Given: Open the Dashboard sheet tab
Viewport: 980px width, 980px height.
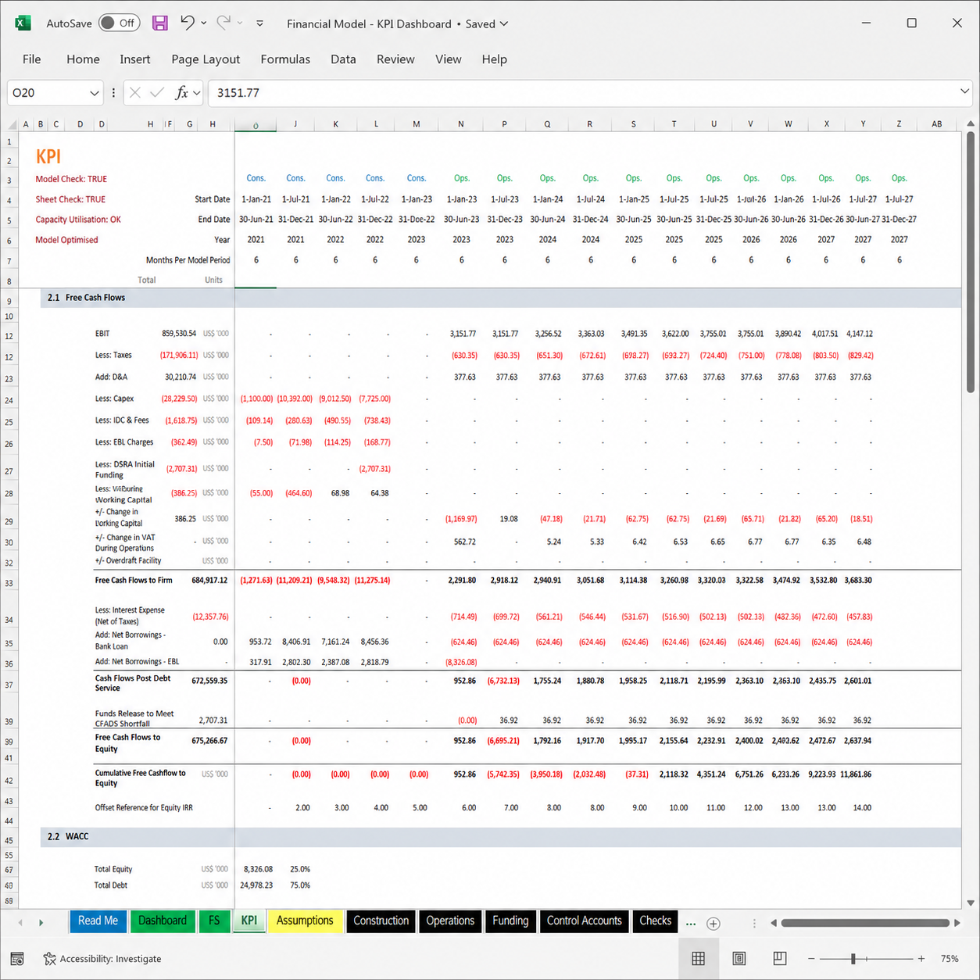Looking at the screenshot, I should tap(163, 921).
